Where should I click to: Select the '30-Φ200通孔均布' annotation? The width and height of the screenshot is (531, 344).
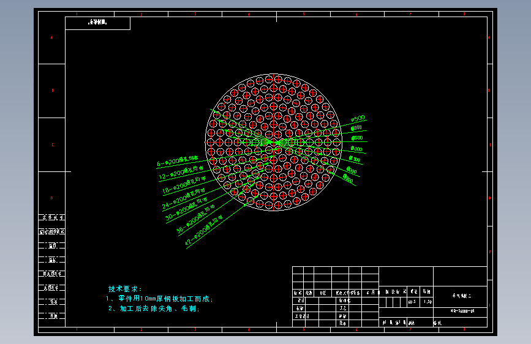pos(186,209)
